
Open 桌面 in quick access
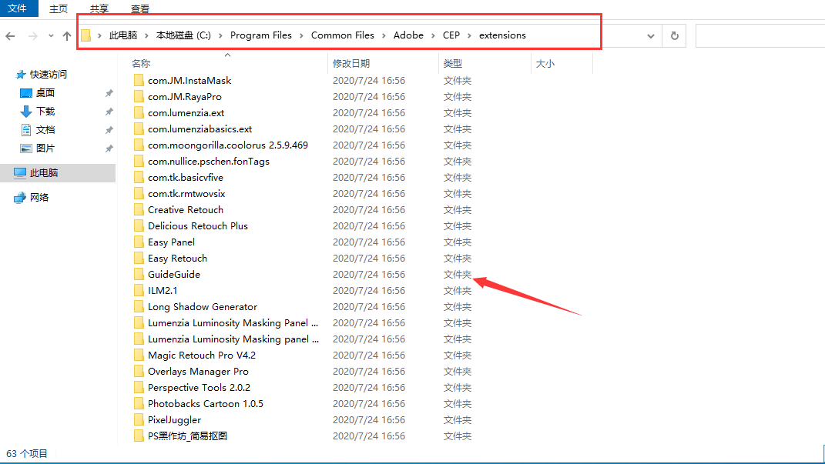[45, 93]
